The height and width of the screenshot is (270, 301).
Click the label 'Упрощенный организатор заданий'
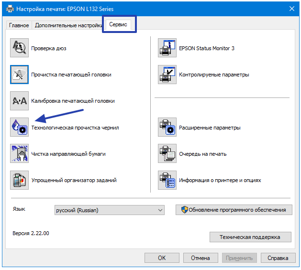[74, 180]
